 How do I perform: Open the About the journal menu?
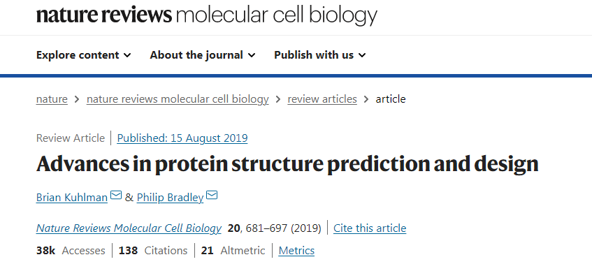click(x=203, y=55)
